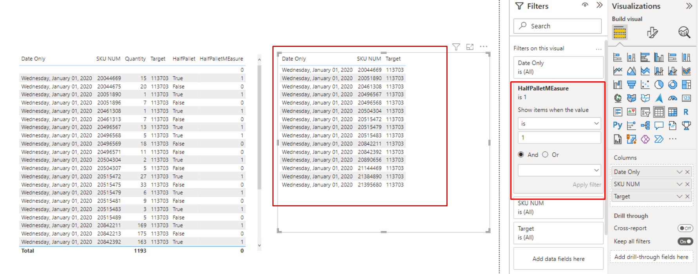Screen dimensions: 698x274
Task: Open the Target filter card
Action: click(x=558, y=233)
